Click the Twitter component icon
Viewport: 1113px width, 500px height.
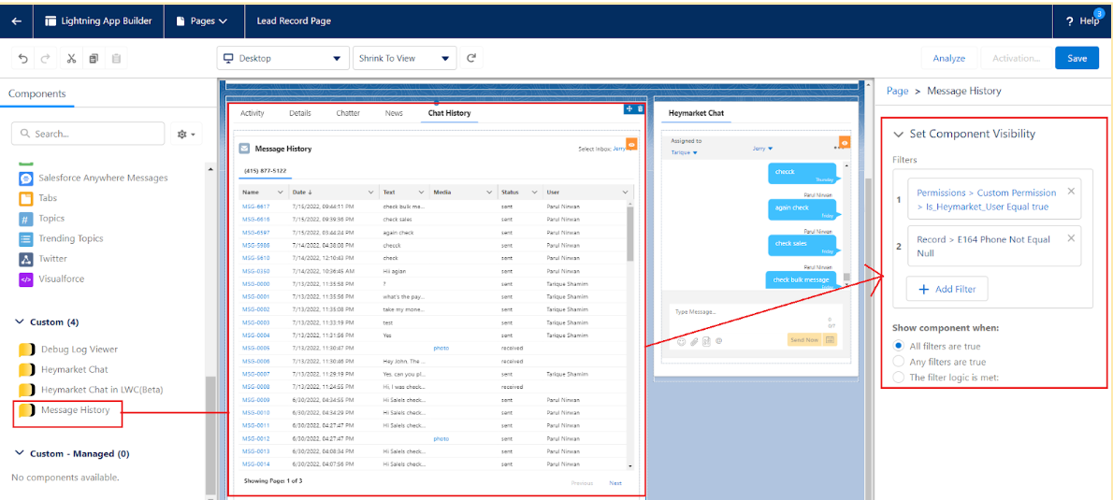point(25,259)
